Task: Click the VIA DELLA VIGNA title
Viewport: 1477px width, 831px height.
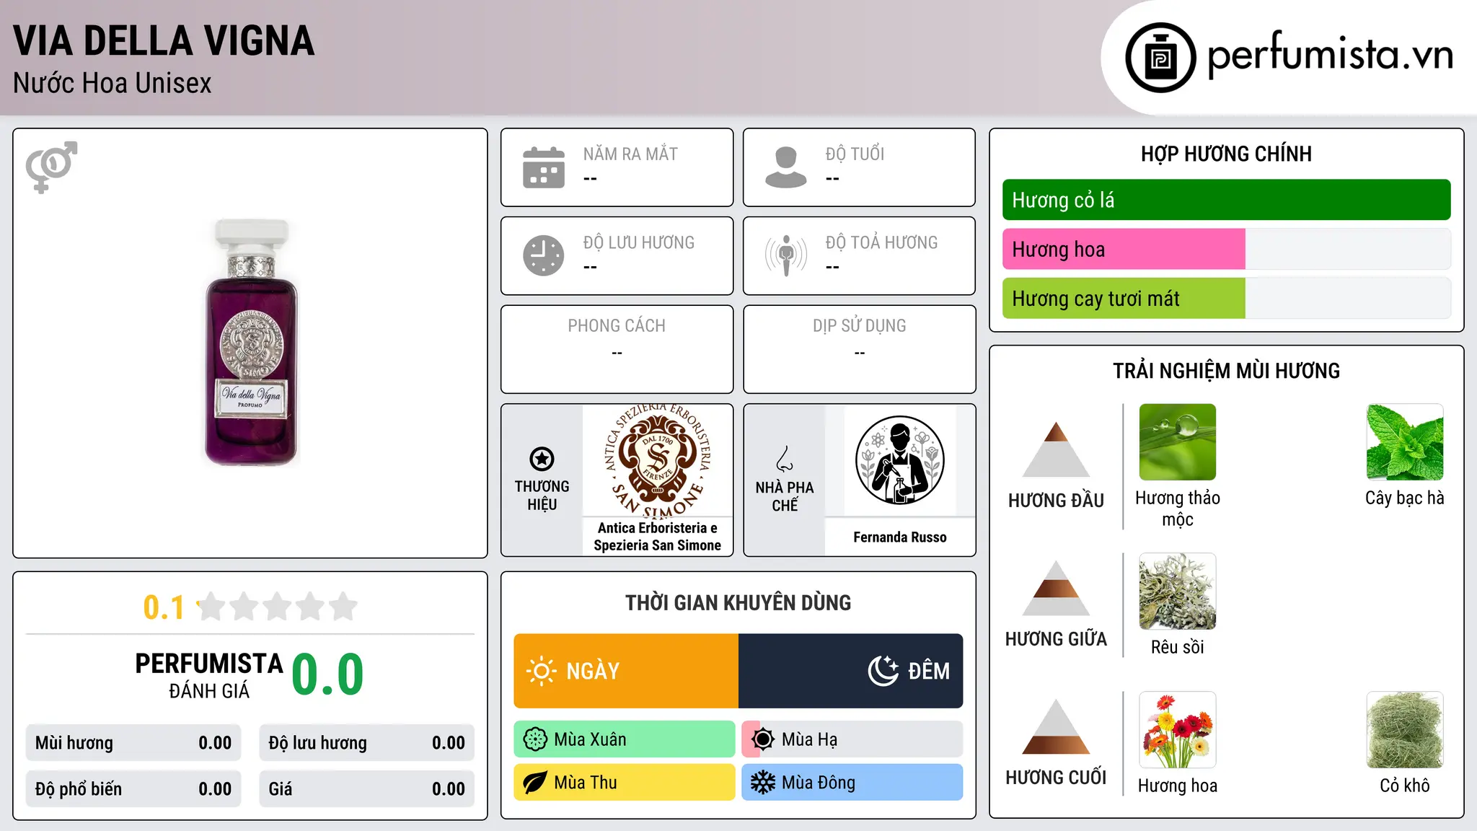Action: 164,41
